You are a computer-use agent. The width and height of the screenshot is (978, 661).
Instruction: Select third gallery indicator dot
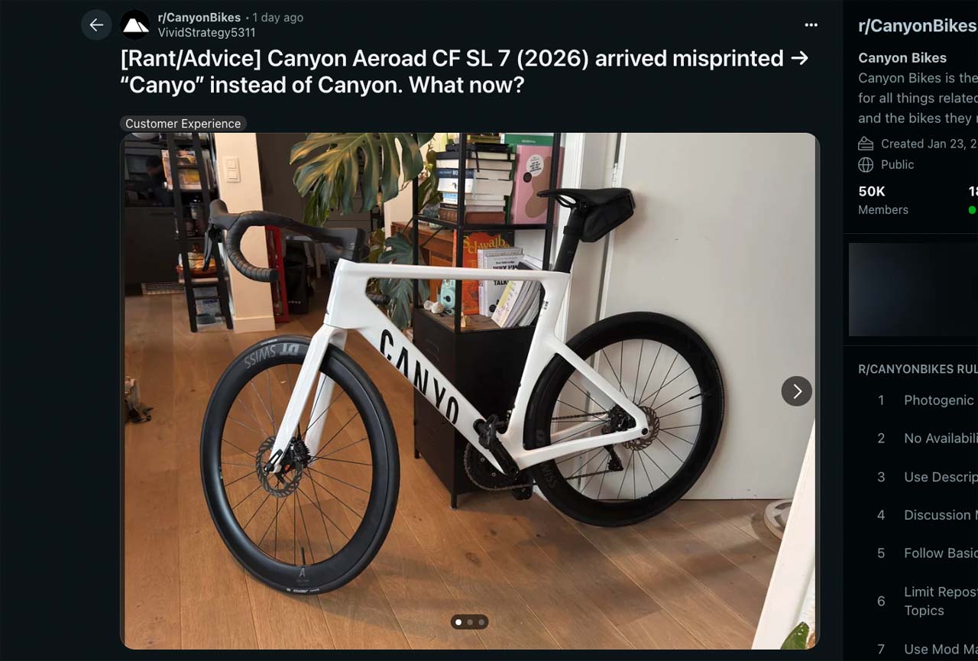[x=481, y=622]
